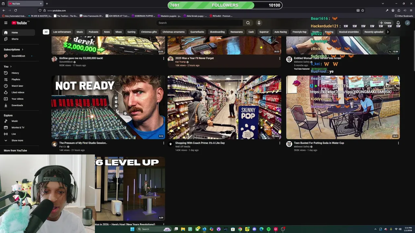The height and width of the screenshot is (233, 415).
Task: Click the YouTube logo
Action: (x=20, y=23)
